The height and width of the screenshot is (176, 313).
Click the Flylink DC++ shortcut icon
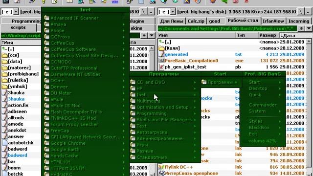(x=161, y=167)
